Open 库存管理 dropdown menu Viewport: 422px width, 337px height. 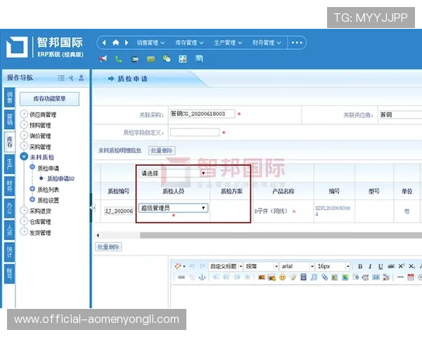click(189, 43)
